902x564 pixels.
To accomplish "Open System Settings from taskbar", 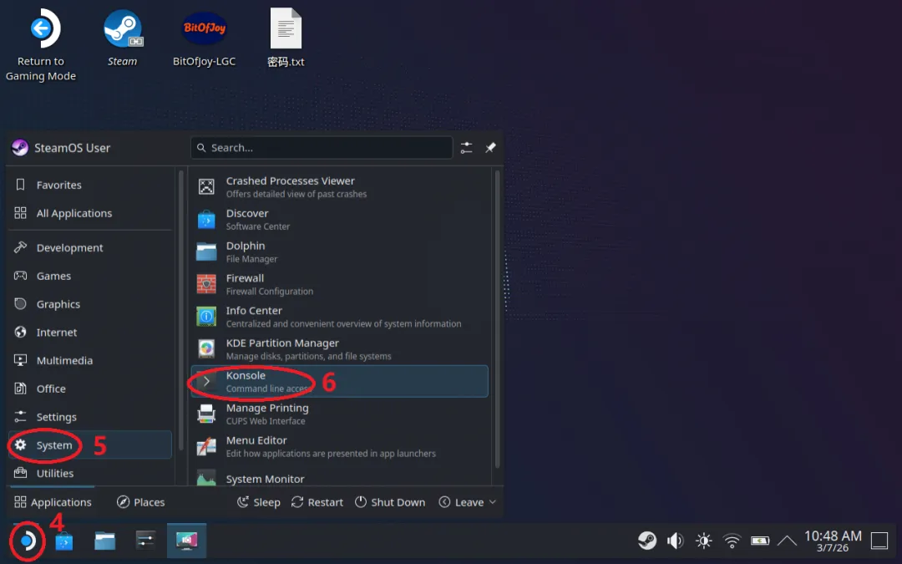I will click(x=145, y=541).
